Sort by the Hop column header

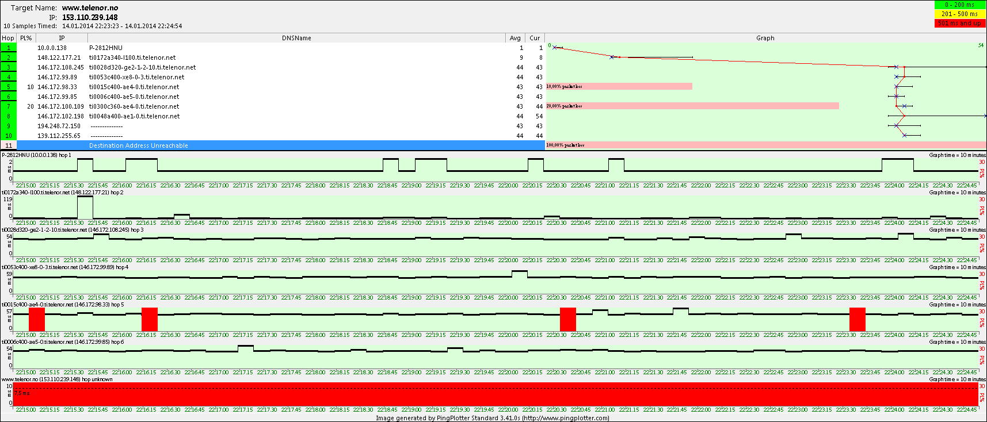[x=8, y=38]
